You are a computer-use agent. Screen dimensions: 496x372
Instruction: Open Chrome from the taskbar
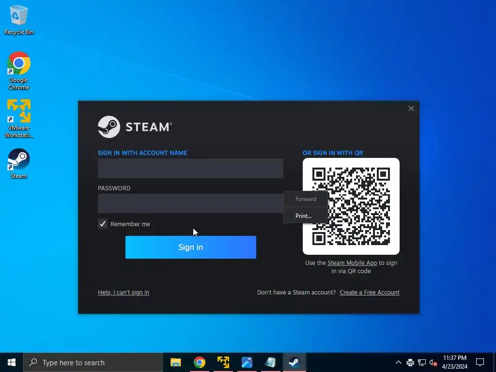point(199,362)
